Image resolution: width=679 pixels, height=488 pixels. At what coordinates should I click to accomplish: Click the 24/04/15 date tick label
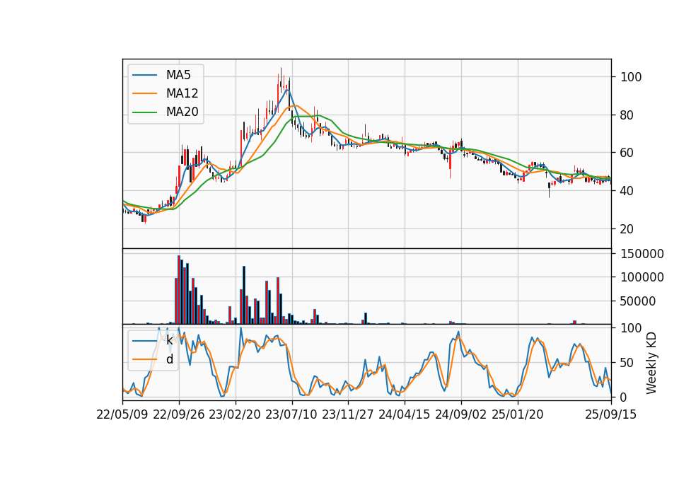click(405, 414)
